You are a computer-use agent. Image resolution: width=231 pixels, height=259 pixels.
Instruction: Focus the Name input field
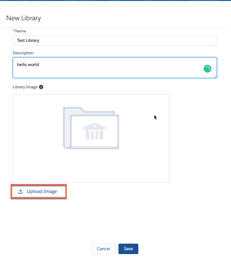(x=131, y=41)
